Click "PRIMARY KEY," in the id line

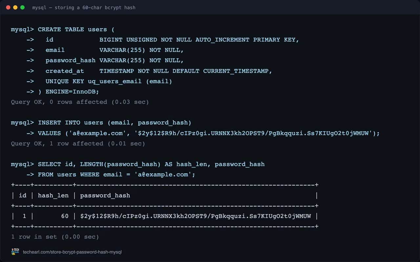coord(276,40)
